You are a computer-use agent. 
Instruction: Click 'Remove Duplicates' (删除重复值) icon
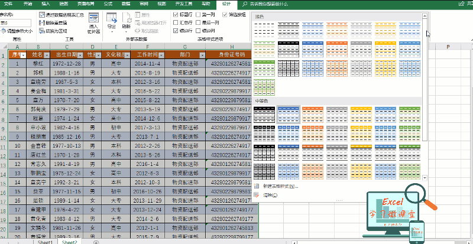[42, 22]
